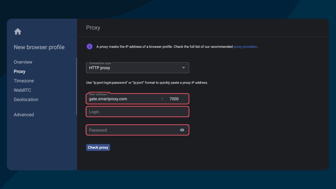336x189 pixels.
Task: Go to the Geolocation section
Action: coord(26,99)
